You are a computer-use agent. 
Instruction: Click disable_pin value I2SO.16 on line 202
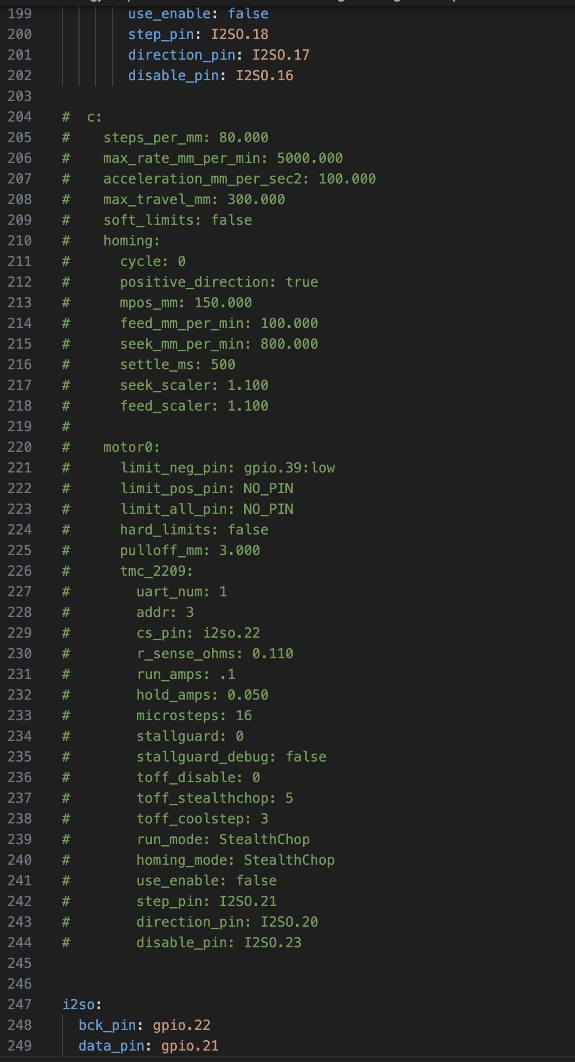tap(265, 76)
